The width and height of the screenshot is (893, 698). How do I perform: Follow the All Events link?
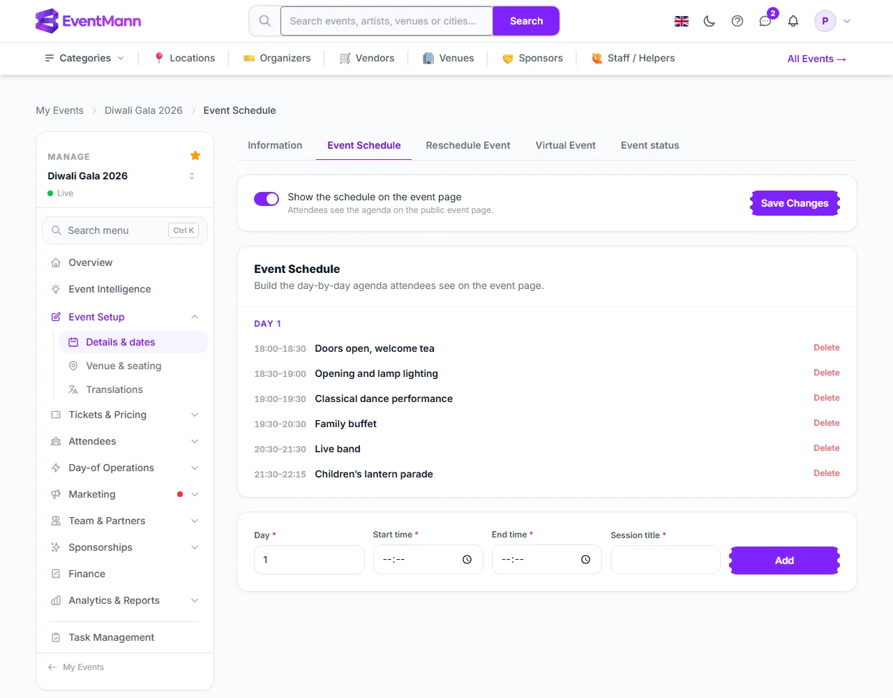click(817, 59)
